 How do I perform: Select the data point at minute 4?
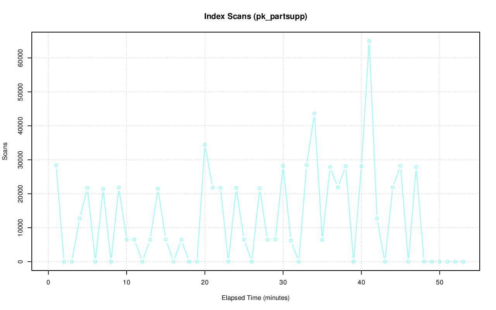tap(79, 219)
